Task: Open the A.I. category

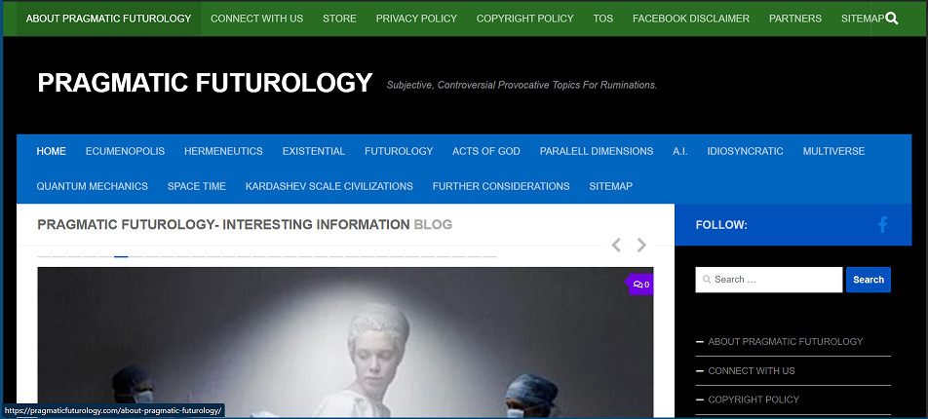Action: [x=680, y=151]
